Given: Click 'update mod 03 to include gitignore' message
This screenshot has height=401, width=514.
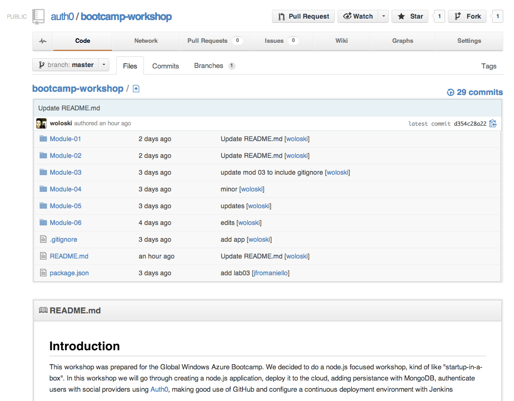Looking at the screenshot, I should click(x=272, y=172).
